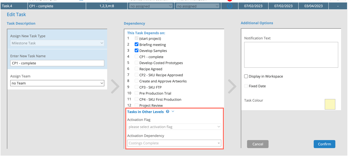Click the yellow Task Colour swatch
The width and height of the screenshot is (349, 156).
coord(330,104)
